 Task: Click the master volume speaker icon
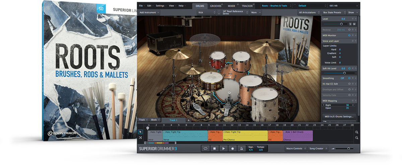[333, 149]
